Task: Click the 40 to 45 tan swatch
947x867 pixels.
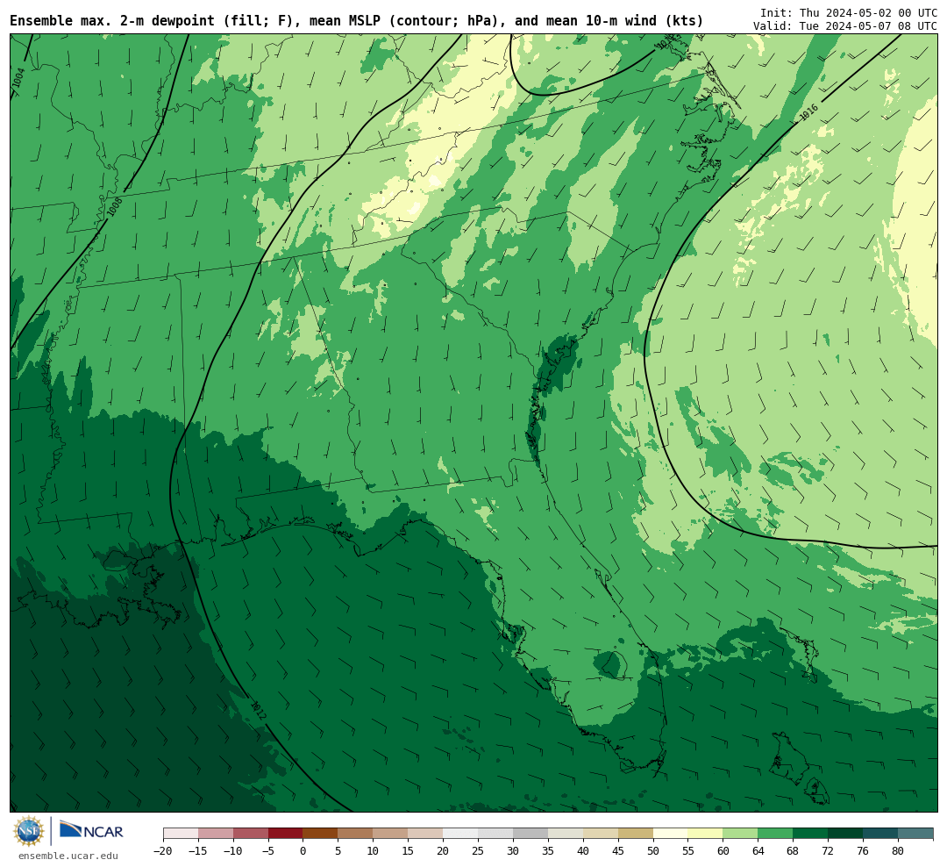Action: pyautogui.click(x=601, y=834)
